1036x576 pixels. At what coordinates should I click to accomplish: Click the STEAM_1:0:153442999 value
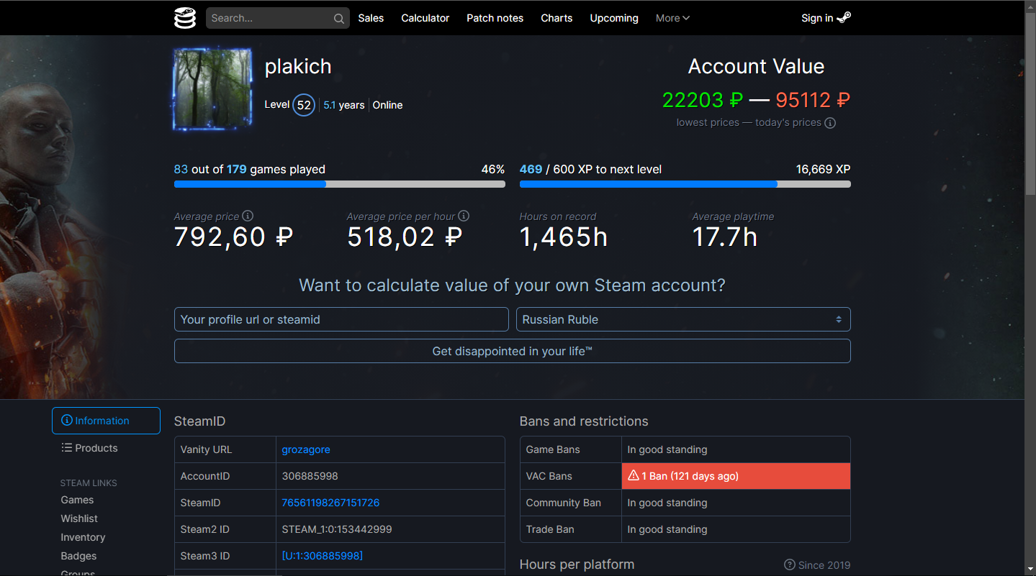coord(337,529)
